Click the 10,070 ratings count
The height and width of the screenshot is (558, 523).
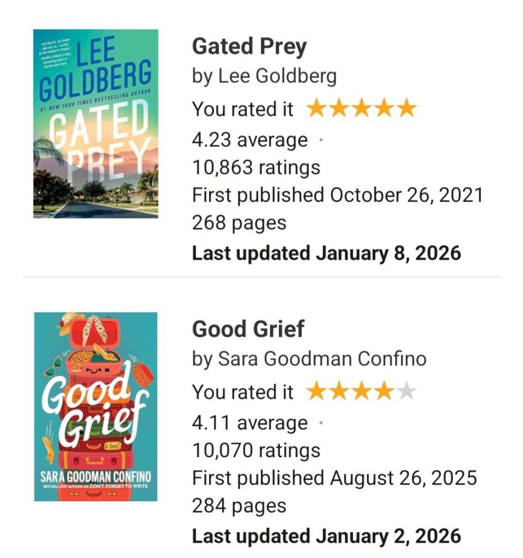(x=256, y=451)
